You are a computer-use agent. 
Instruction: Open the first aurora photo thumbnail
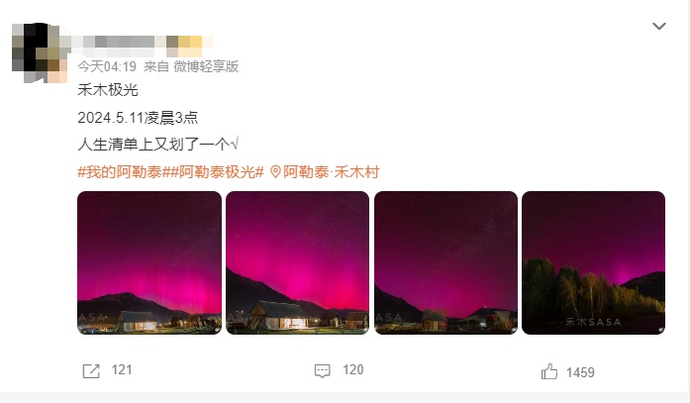(x=149, y=262)
